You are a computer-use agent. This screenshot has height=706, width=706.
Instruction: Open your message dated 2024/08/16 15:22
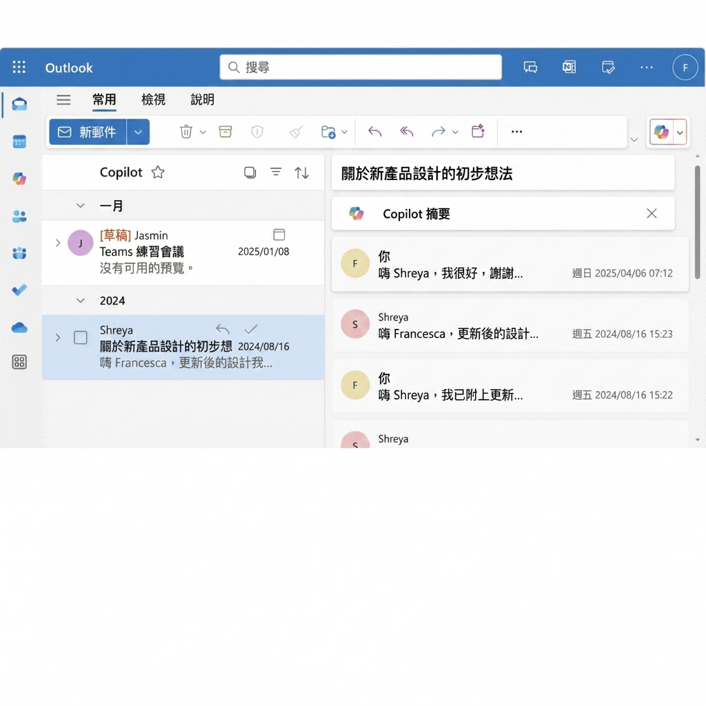coord(510,386)
